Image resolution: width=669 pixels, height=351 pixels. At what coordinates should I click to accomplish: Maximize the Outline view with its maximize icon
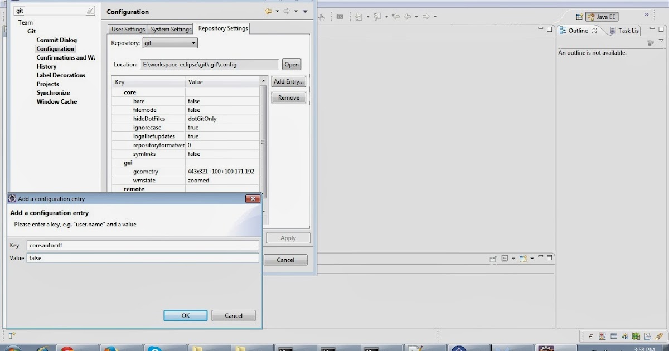pyautogui.click(x=661, y=30)
